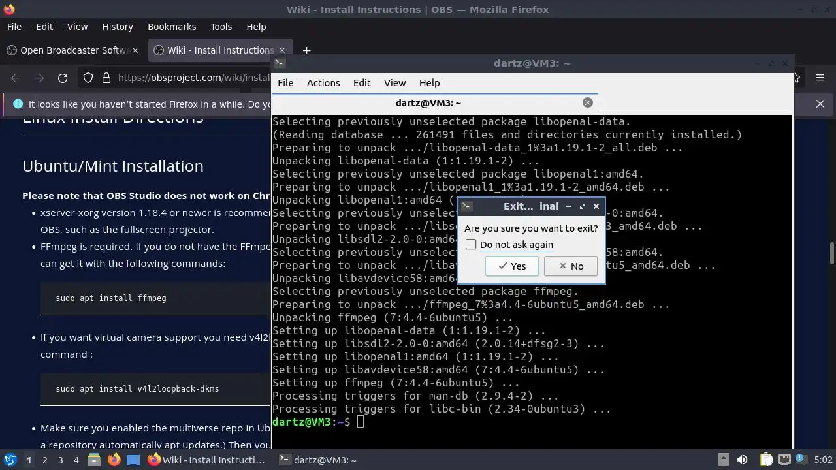Go forward in Firefox
The image size is (836, 470).
click(x=39, y=78)
